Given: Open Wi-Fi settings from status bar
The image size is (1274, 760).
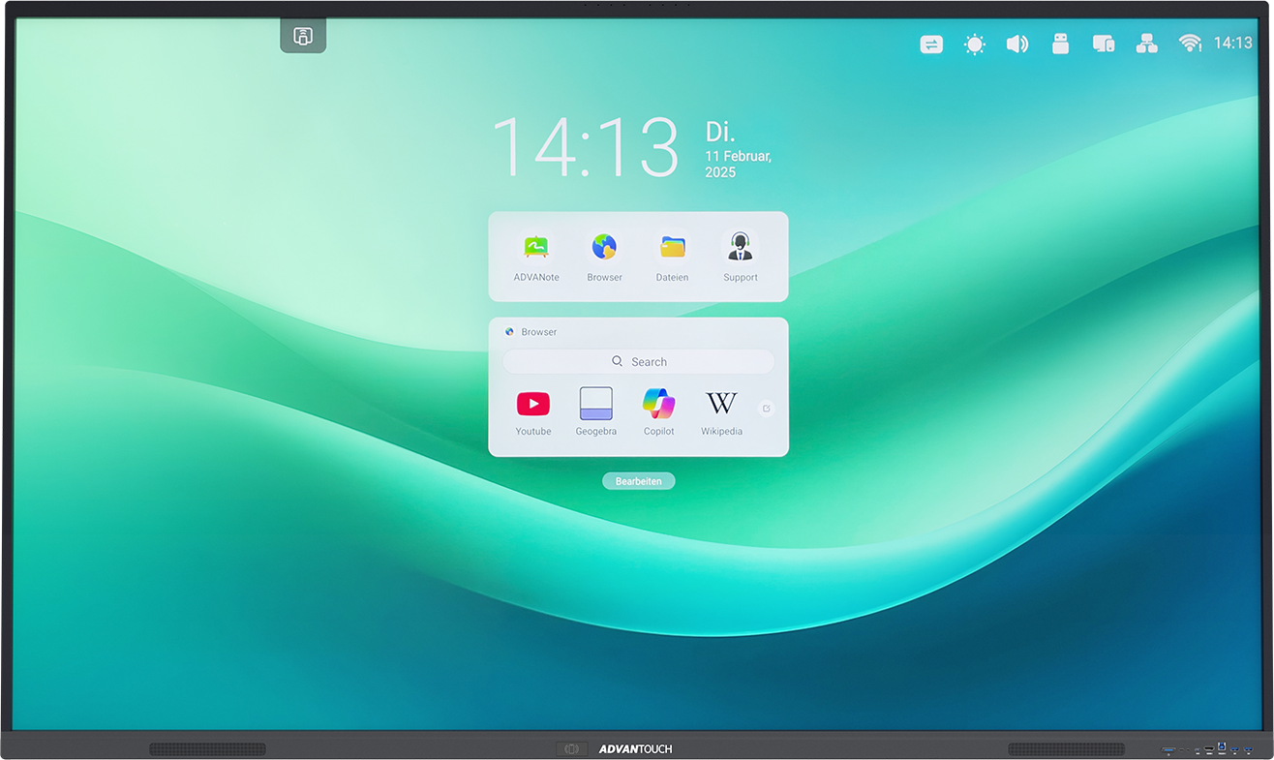Looking at the screenshot, I should [1190, 44].
